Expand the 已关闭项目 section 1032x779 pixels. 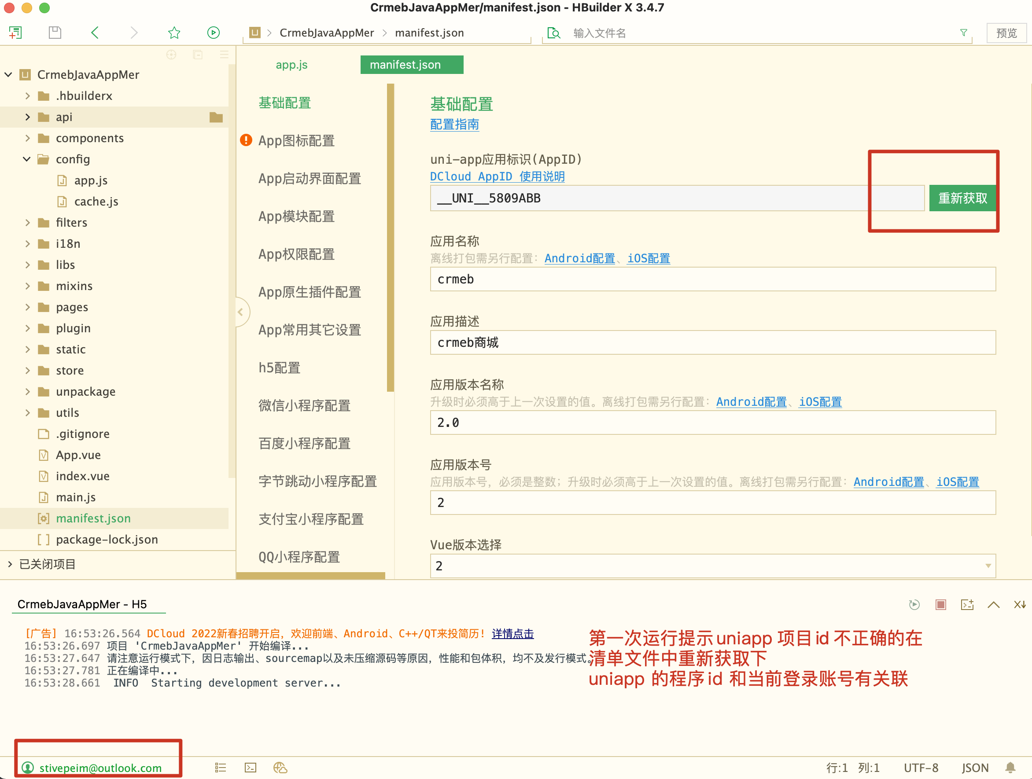[10, 564]
